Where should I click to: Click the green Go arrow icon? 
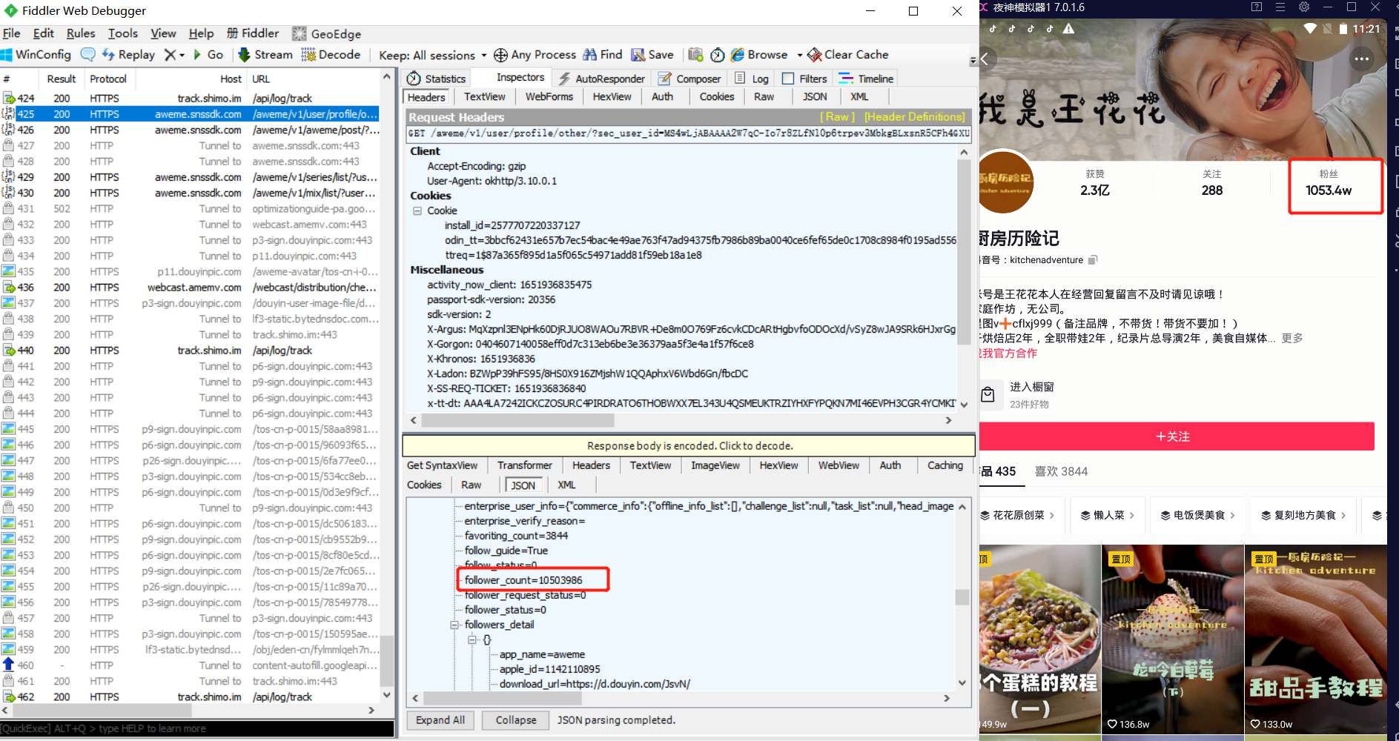(x=197, y=55)
